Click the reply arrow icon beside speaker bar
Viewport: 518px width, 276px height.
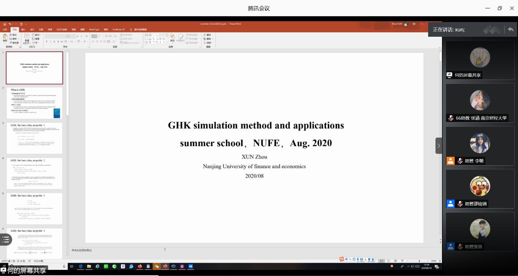point(510,29)
